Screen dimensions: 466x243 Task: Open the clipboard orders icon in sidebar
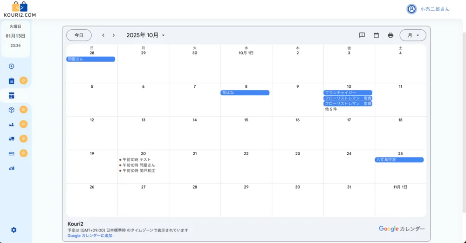[x=12, y=81]
